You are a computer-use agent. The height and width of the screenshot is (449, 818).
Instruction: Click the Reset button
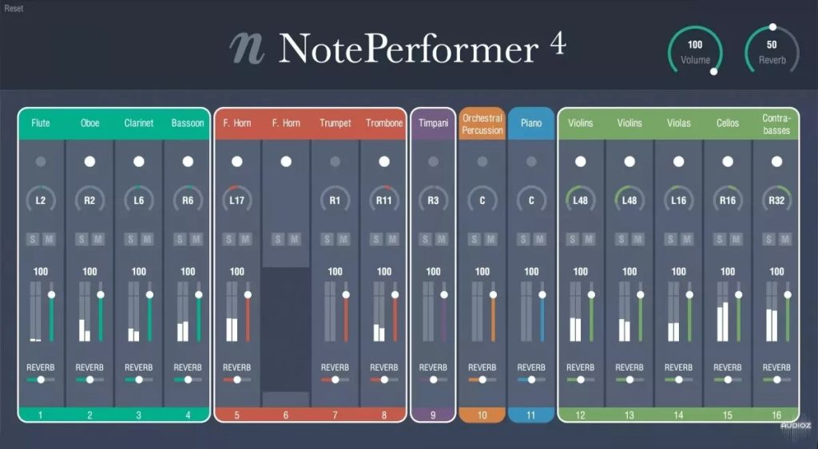pyautogui.click(x=14, y=8)
